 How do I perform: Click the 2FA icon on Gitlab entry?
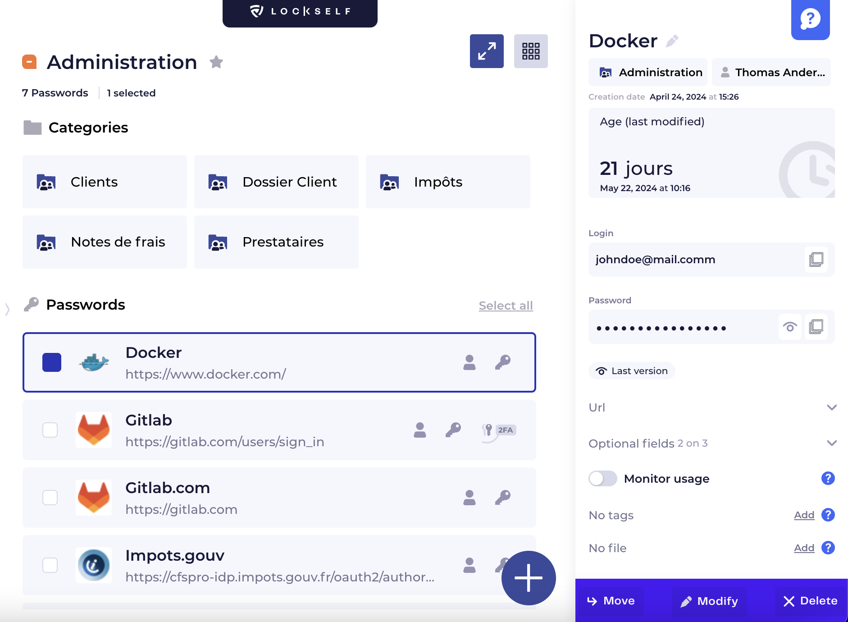point(499,430)
